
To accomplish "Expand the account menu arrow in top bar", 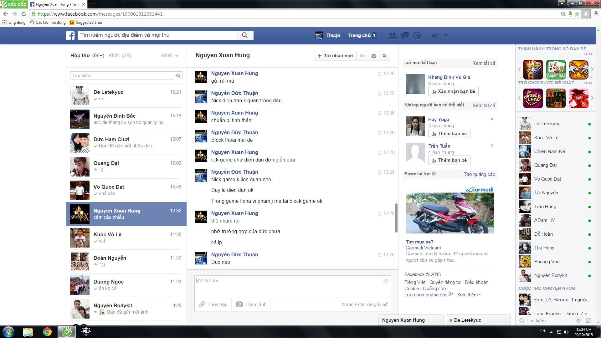I will coord(446,36).
